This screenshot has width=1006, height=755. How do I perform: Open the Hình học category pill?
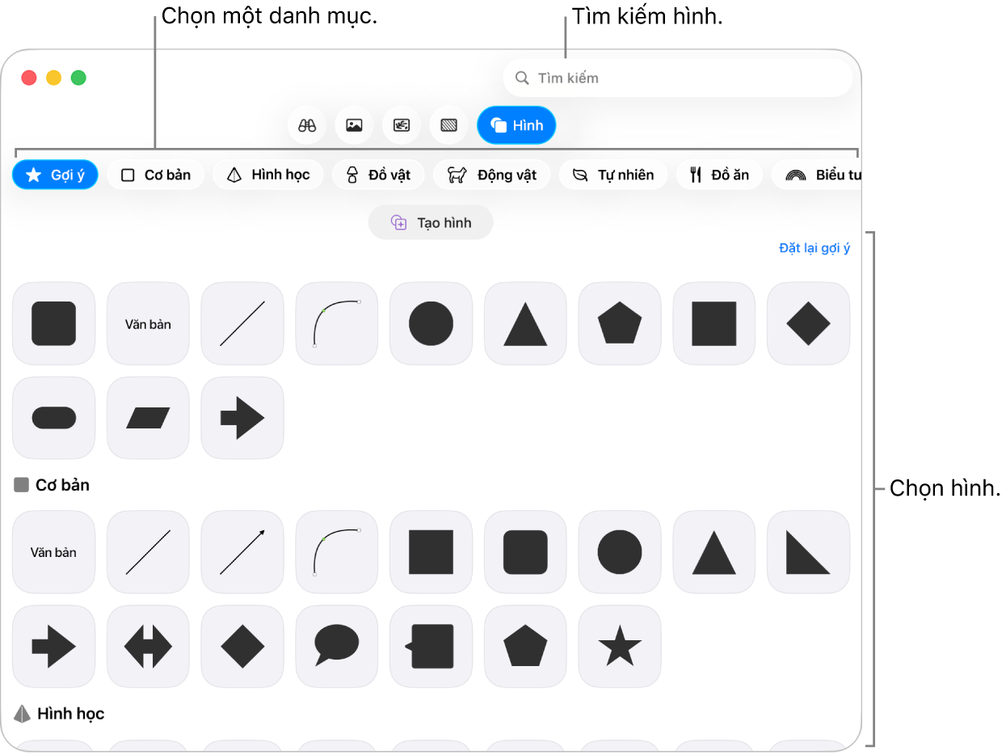coord(269,175)
